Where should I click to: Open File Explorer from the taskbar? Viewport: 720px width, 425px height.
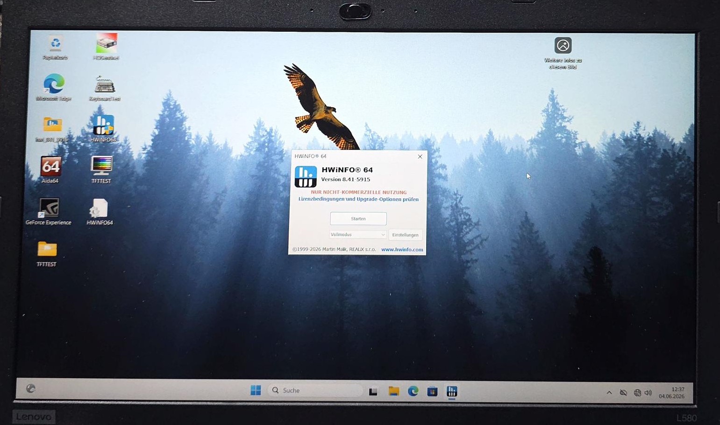click(393, 391)
